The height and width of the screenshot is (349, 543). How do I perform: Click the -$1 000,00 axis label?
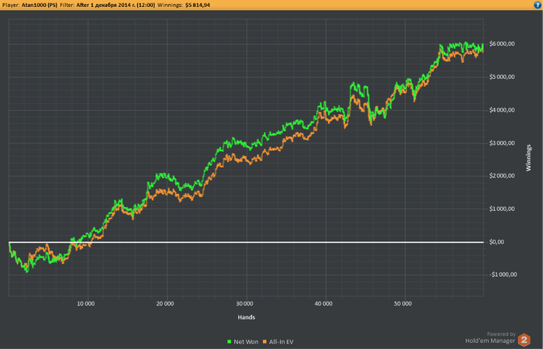(503, 275)
